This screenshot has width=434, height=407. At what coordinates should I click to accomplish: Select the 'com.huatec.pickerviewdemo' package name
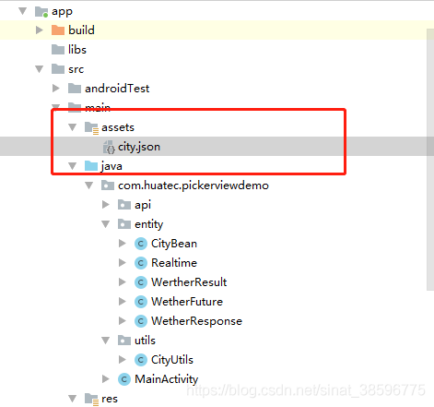click(x=194, y=186)
